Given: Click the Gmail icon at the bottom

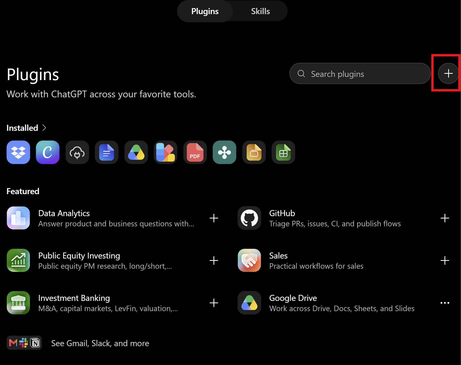Looking at the screenshot, I should click(x=13, y=343).
